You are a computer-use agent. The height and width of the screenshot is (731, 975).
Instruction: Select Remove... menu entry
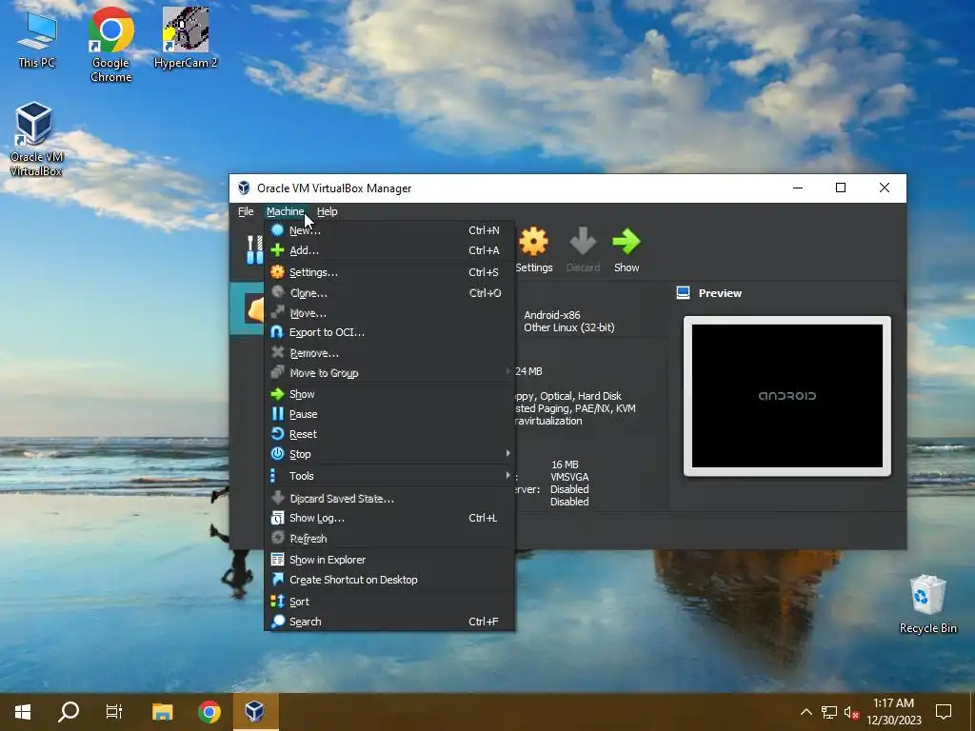coord(389,352)
